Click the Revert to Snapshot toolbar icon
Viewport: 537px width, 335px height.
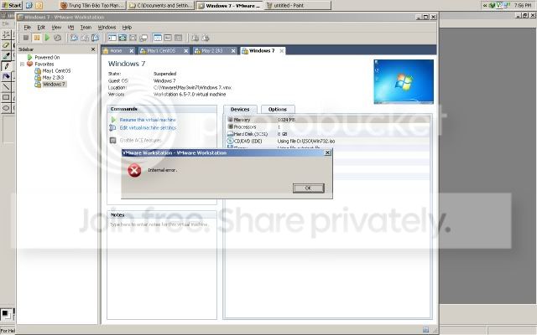click(x=85, y=38)
